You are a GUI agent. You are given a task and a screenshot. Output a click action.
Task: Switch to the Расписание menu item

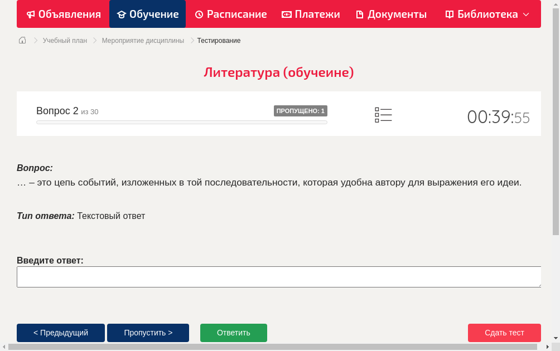click(x=230, y=14)
